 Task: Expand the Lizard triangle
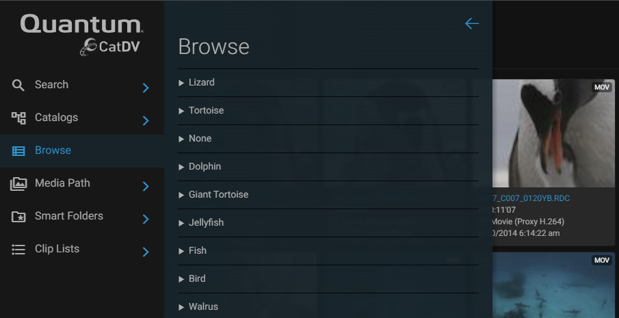point(181,83)
